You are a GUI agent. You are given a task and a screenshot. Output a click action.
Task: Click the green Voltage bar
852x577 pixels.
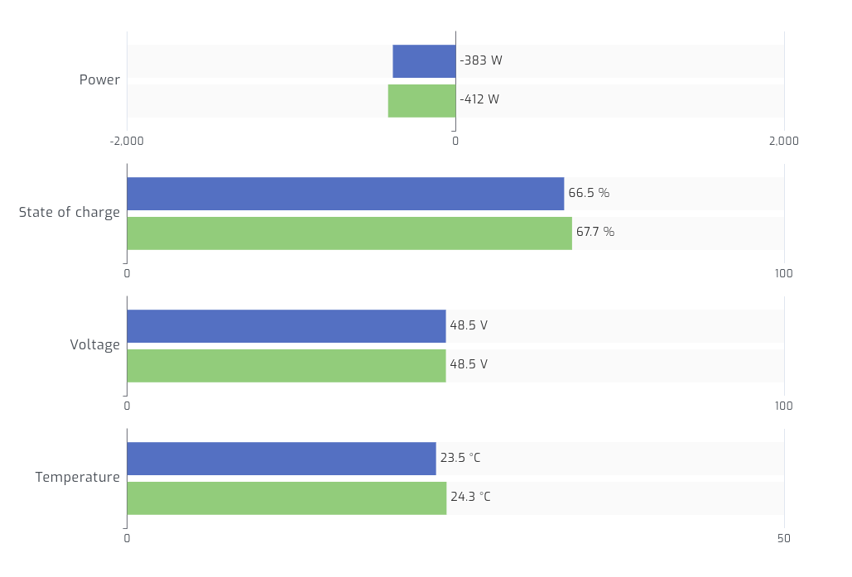click(x=286, y=366)
